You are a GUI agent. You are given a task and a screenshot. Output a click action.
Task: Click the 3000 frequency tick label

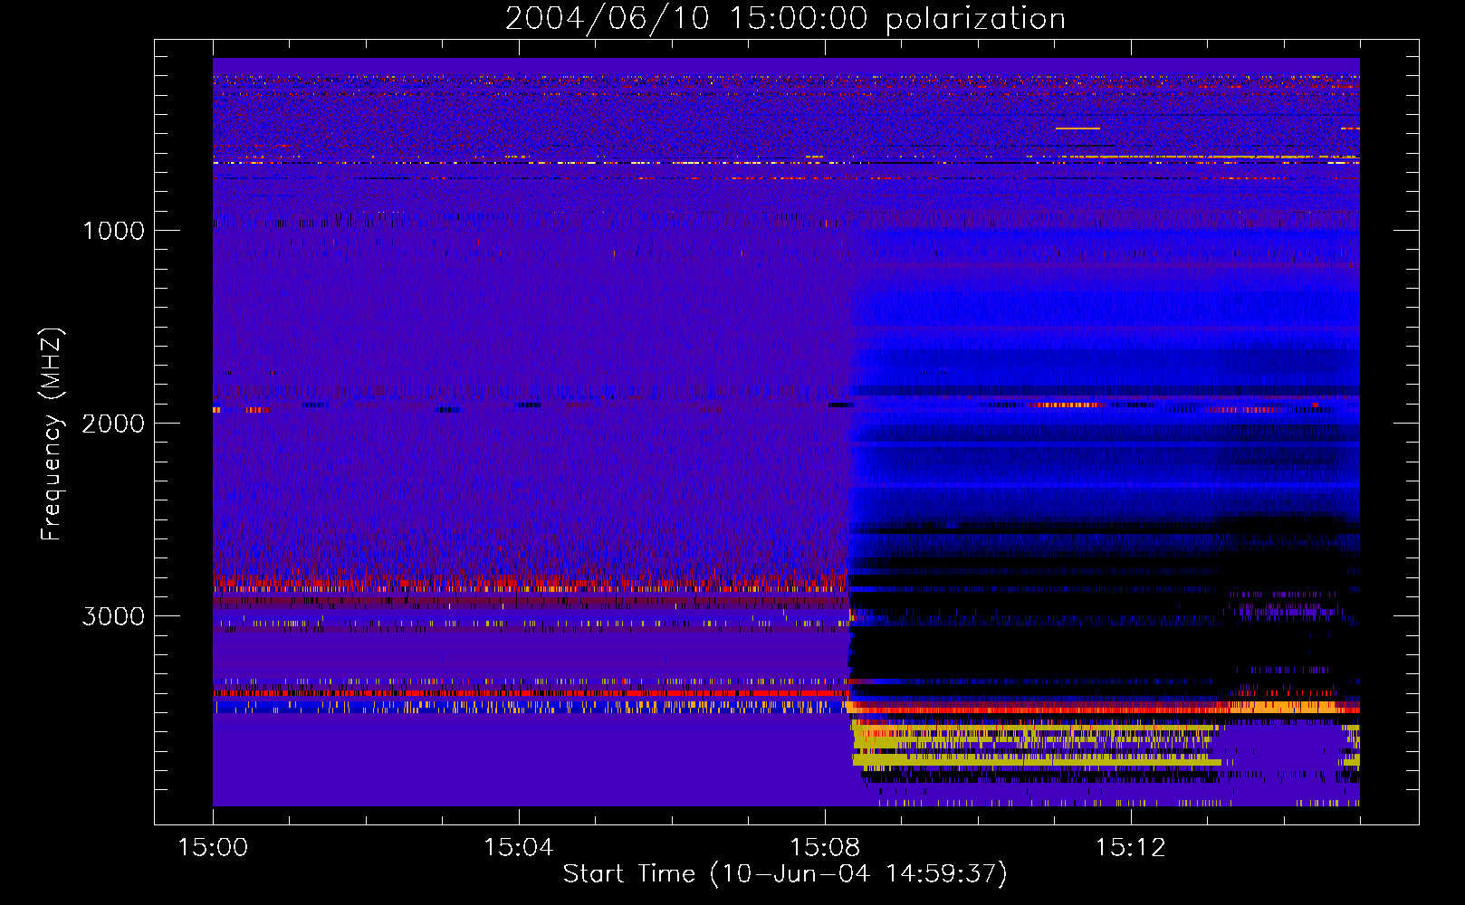(113, 616)
